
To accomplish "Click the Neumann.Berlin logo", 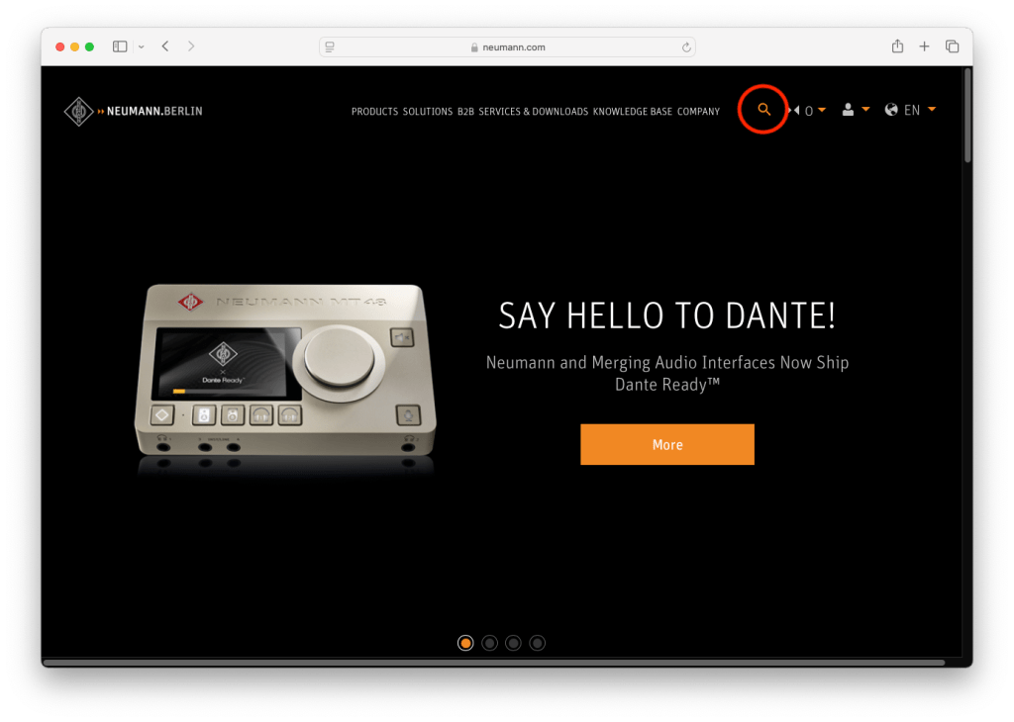I will click(133, 111).
